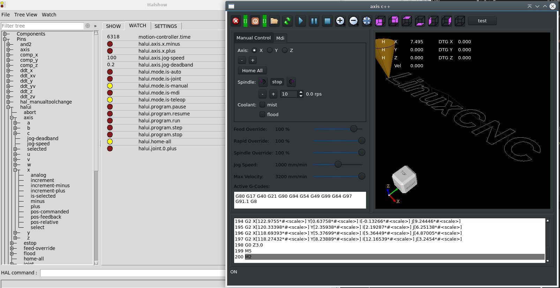Select cube view with bottom face highlighted
The image size is (560, 288).
click(x=420, y=21)
